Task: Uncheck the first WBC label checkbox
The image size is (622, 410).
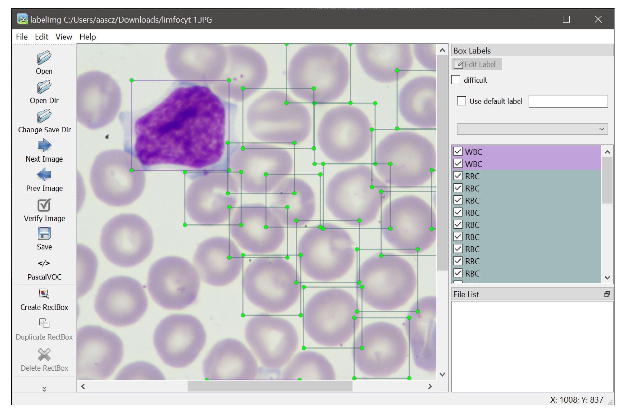Action: 458,152
